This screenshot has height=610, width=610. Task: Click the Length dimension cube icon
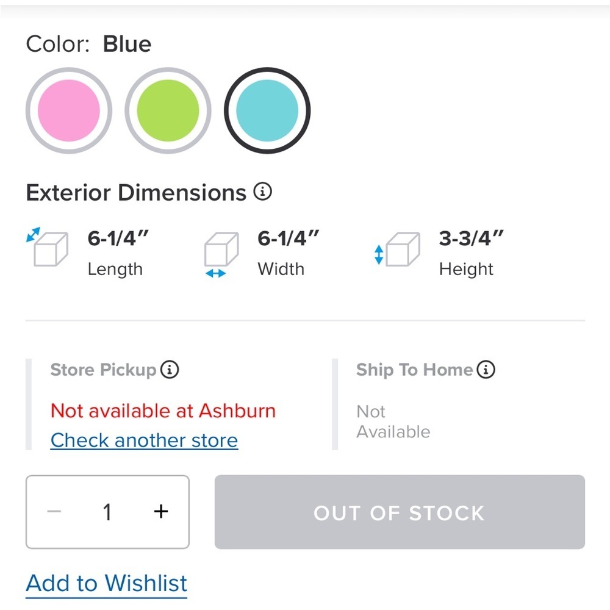(x=48, y=247)
